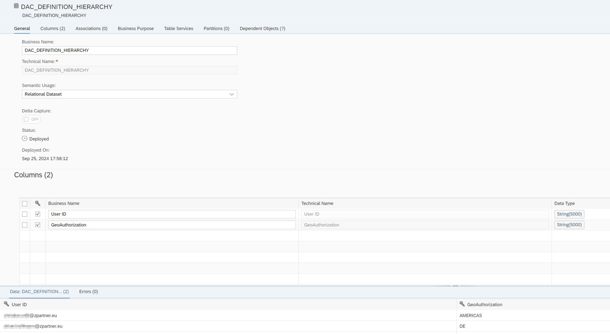Click the key icon in the Columns header
Viewport: 610px width, 334px height.
[38, 203]
